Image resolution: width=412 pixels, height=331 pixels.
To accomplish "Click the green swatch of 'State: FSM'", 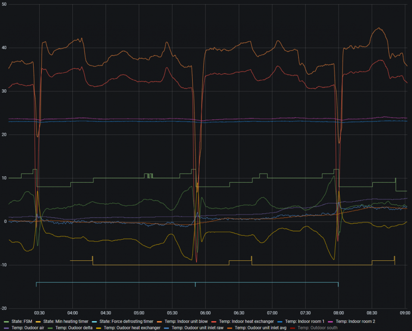I will (6, 322).
